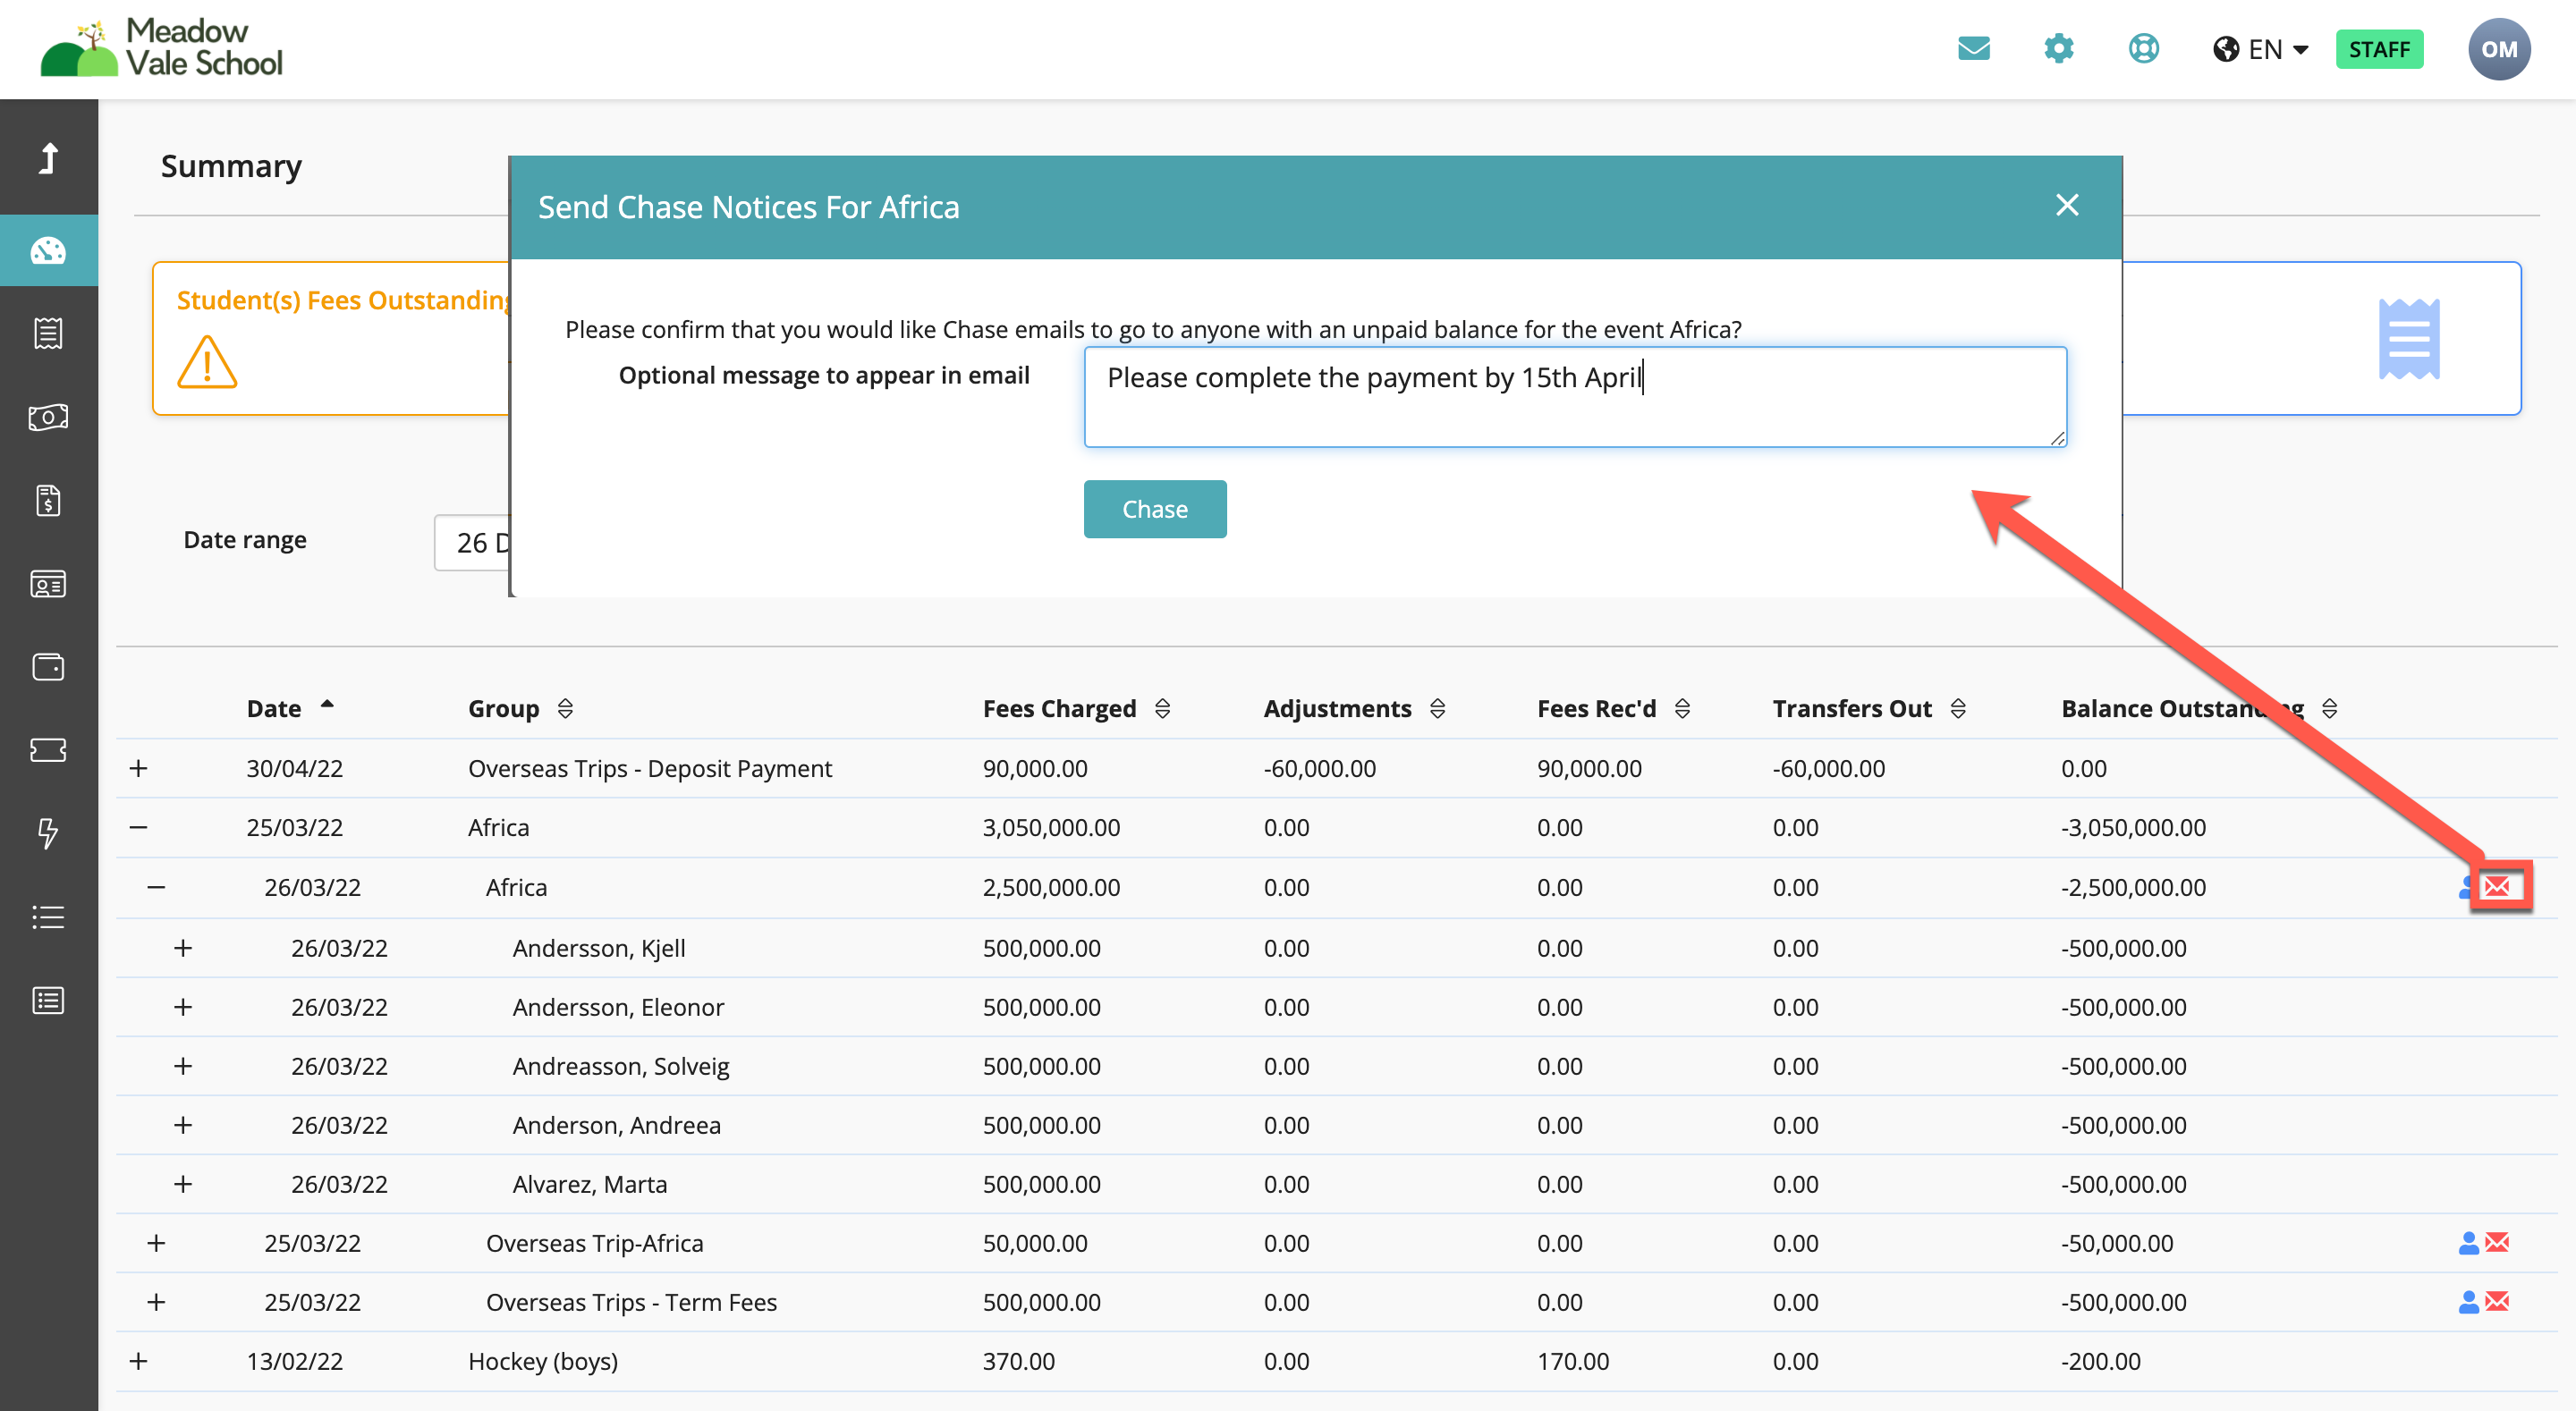Open the EN language dropdown
Viewport: 2576px width, 1411px height.
point(2260,49)
